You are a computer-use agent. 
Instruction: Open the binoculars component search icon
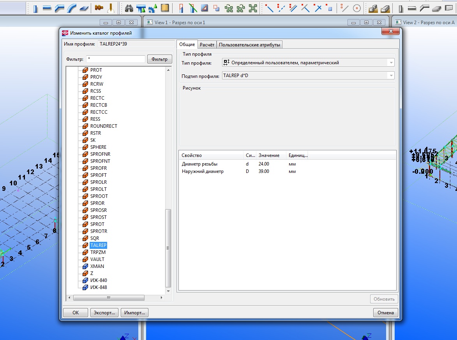pyautogui.click(x=129, y=8)
